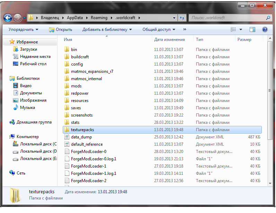Click the Документы library icon
This screenshot has width=276, height=213.
16,93
